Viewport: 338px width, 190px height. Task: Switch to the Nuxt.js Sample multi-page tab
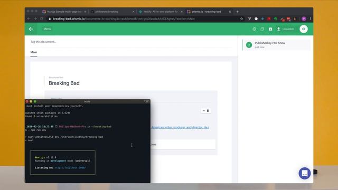click(x=64, y=12)
